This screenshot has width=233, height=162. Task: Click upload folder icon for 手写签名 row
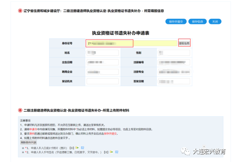(111, 152)
